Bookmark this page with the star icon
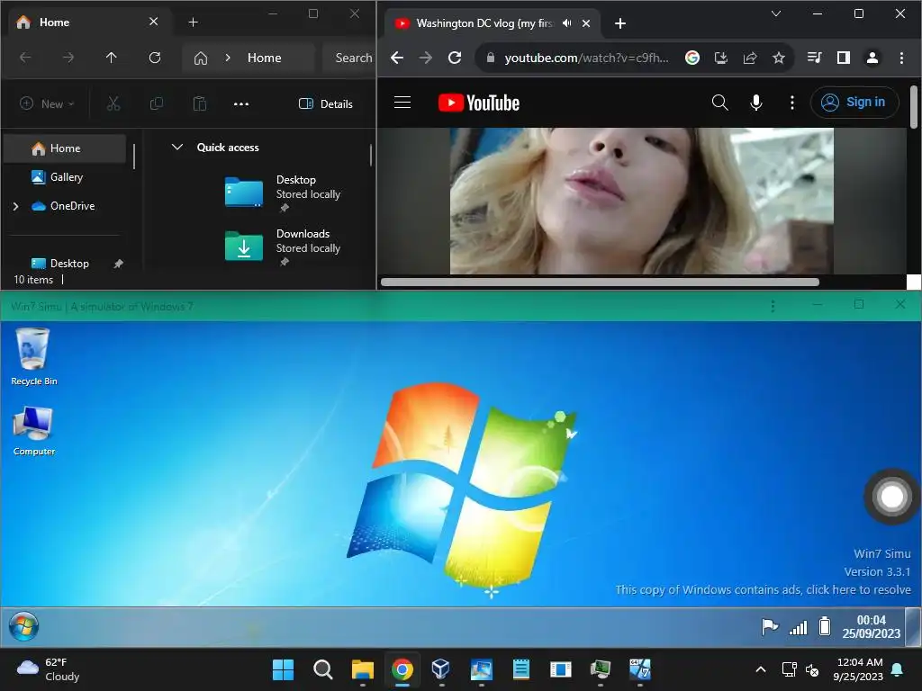922x691 pixels. pos(779,58)
